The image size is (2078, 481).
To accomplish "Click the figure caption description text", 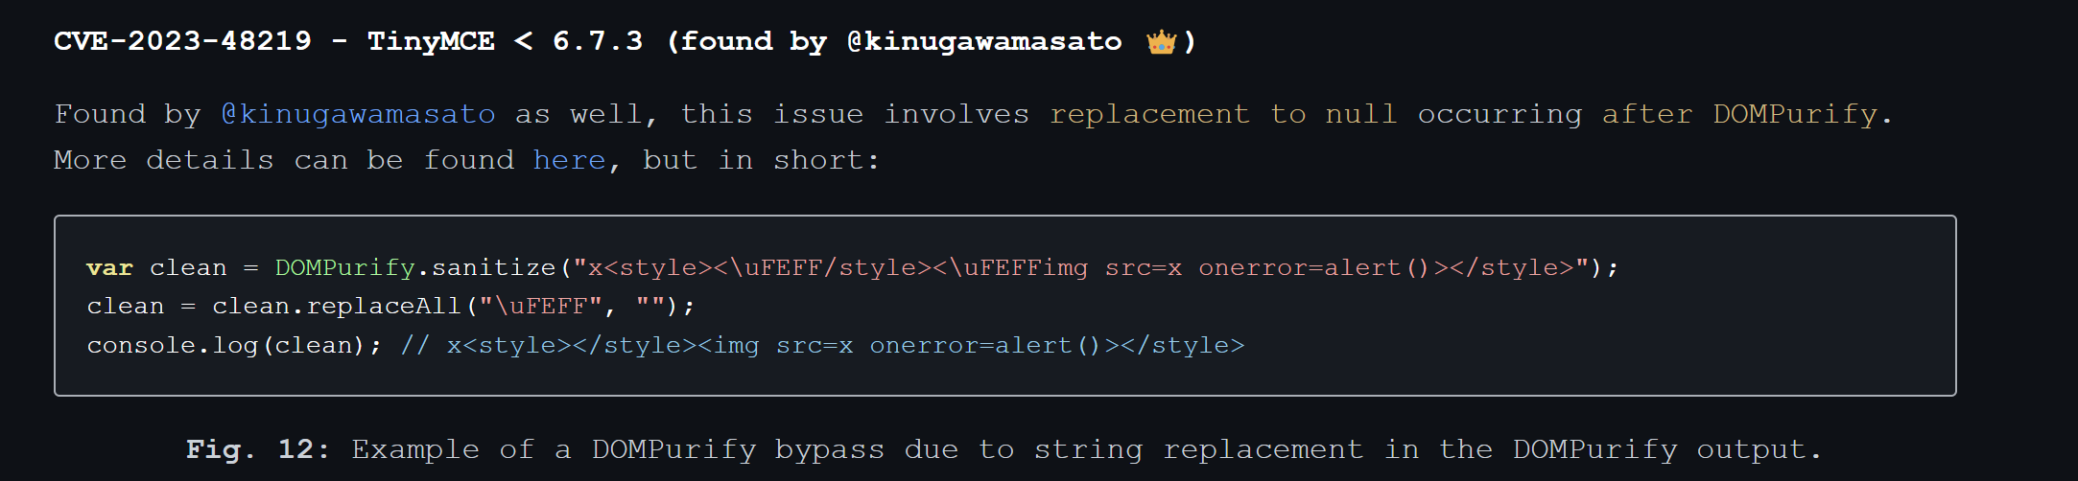I will (x=1086, y=449).
